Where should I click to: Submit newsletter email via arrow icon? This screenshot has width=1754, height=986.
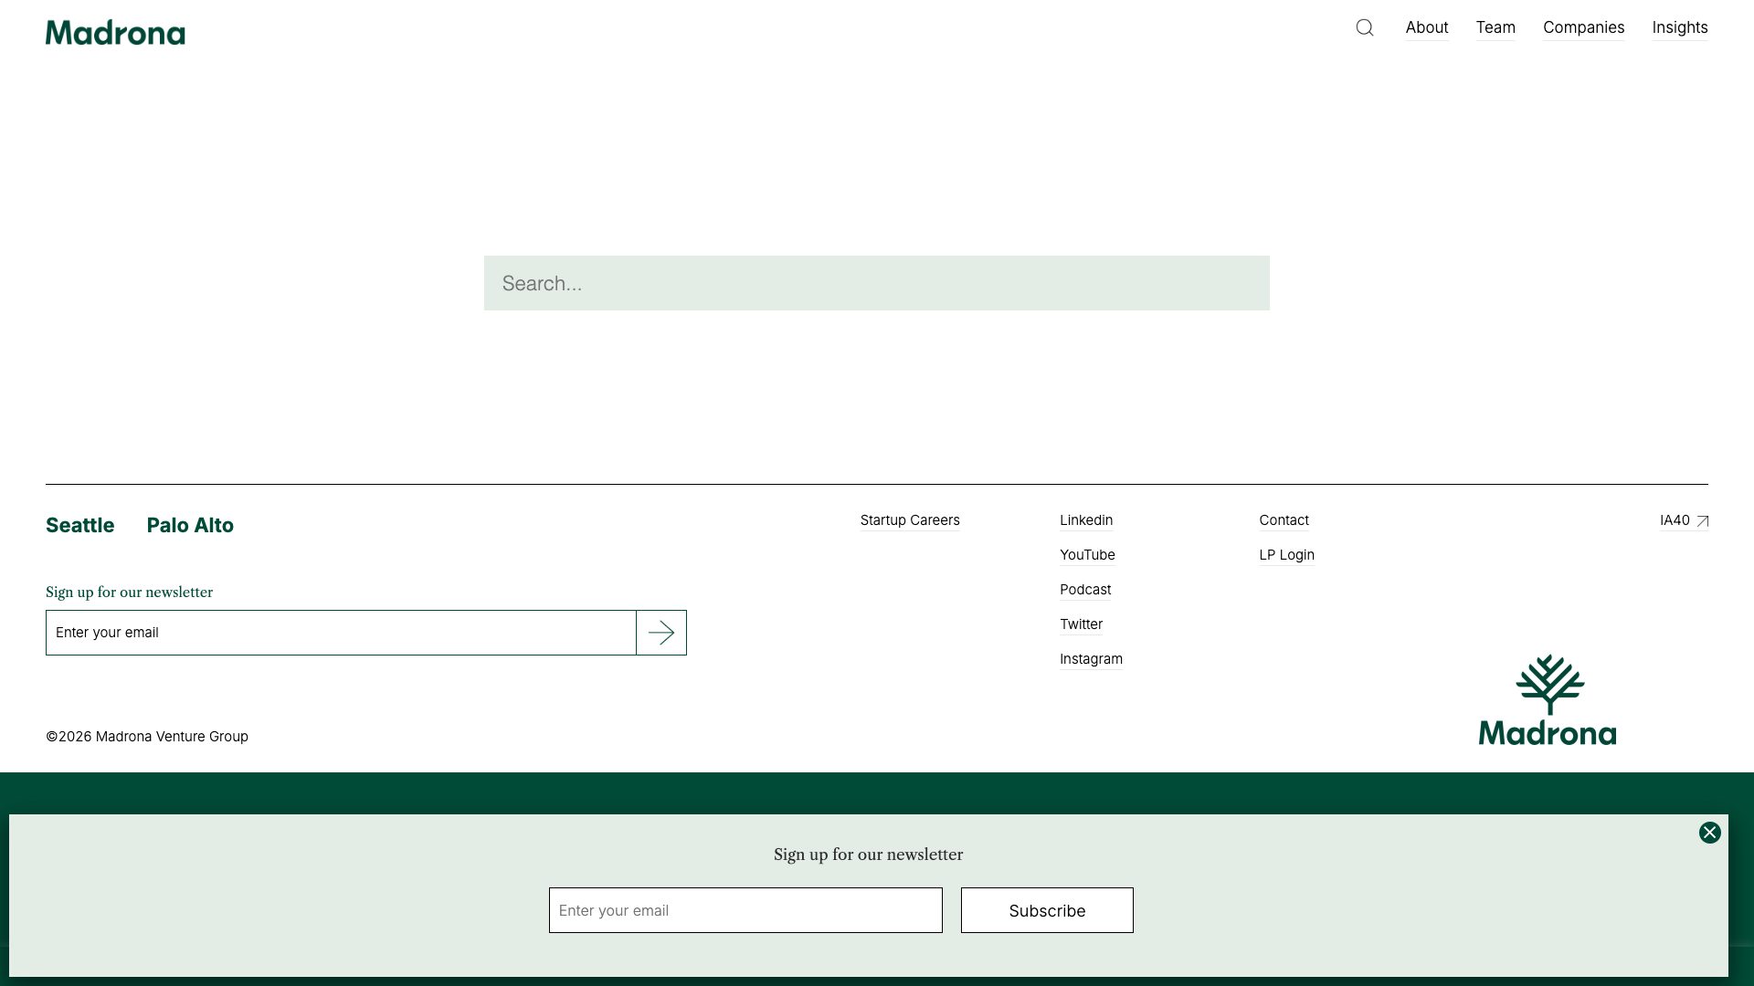tap(660, 632)
